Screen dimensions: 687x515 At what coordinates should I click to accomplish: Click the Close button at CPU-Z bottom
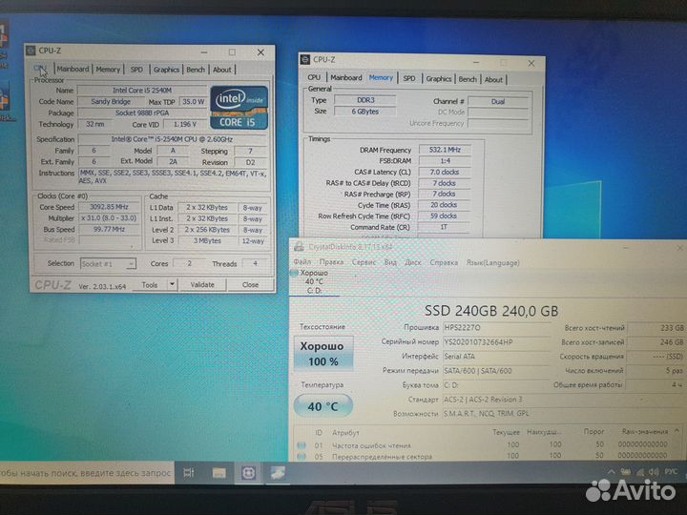(x=250, y=284)
